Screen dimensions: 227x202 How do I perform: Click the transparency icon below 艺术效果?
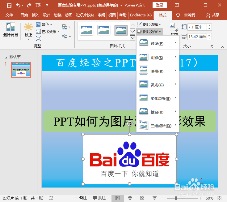tap(38, 39)
